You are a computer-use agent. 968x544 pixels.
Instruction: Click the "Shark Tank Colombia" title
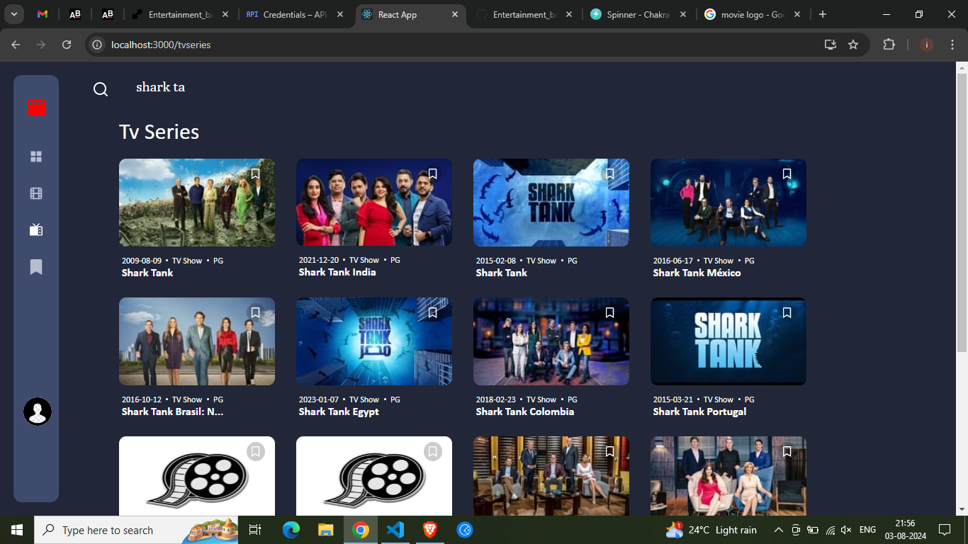525,412
